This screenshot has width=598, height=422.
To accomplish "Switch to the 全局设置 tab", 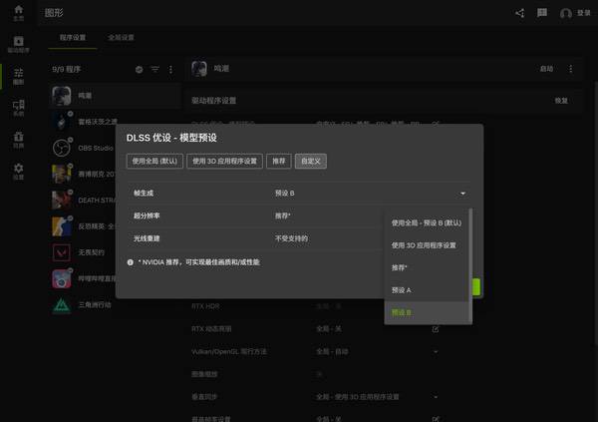I will tap(121, 38).
